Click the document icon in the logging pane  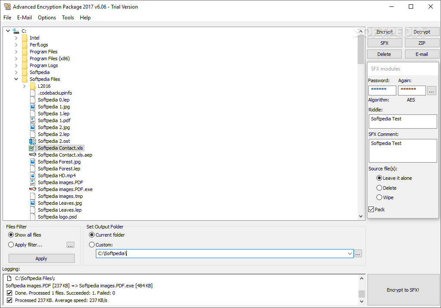[9, 278]
